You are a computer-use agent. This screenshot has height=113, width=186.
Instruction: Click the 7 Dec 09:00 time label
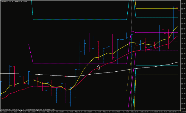tap(79, 112)
